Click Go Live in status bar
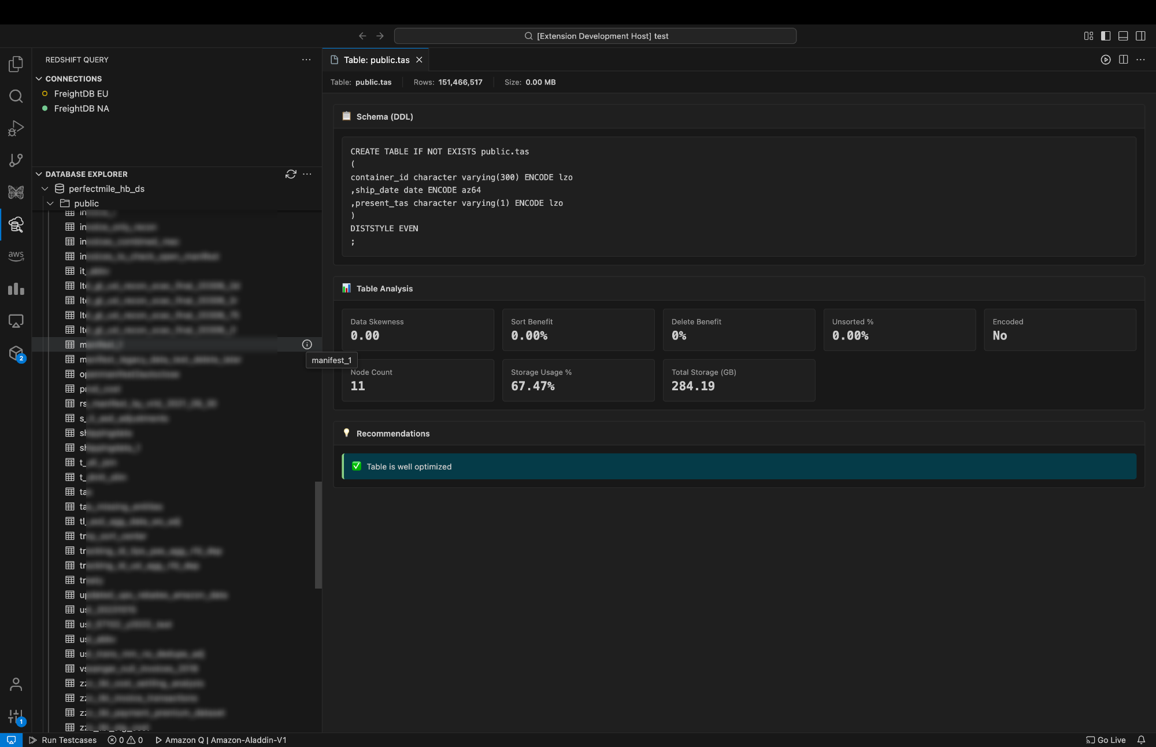The image size is (1156, 747). click(1106, 740)
